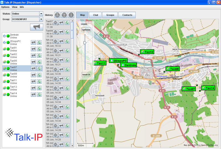Click the group broadcast megaphone button
Image resolution: width=221 pixels, height=149 pixels.
click(x=37, y=27)
